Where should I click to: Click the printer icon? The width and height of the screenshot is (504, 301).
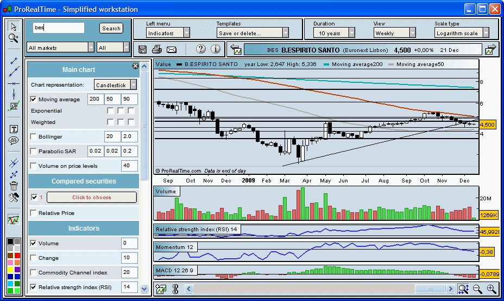point(156,49)
